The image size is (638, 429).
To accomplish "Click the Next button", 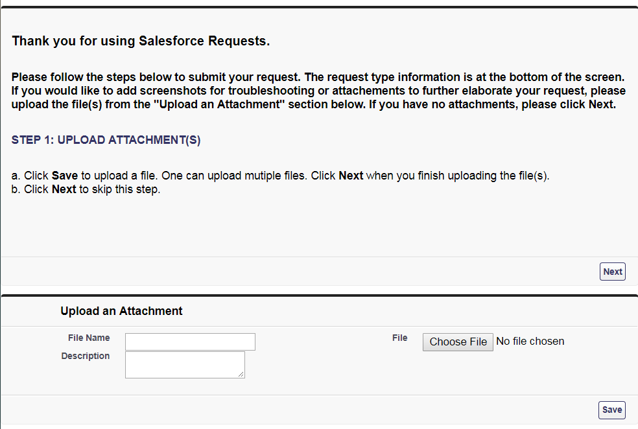I will pos(612,272).
